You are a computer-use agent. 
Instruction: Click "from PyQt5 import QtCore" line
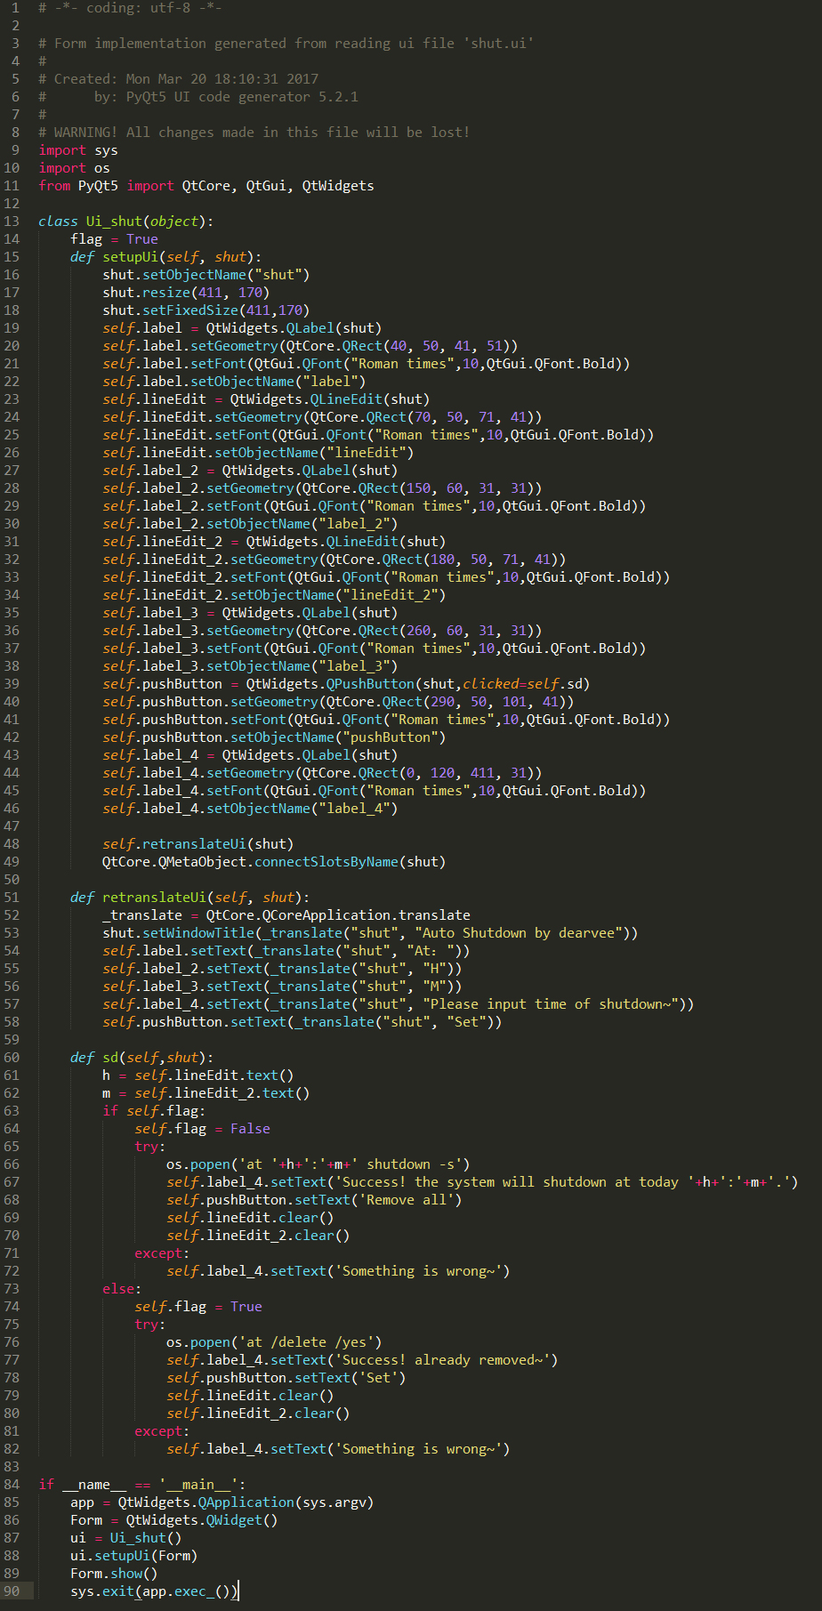pyautogui.click(x=206, y=186)
